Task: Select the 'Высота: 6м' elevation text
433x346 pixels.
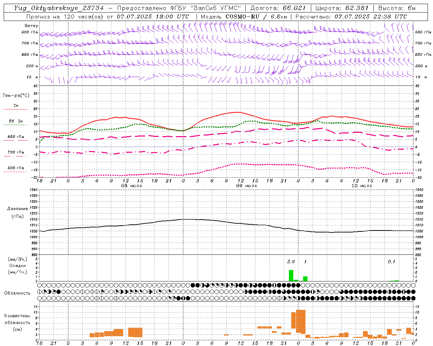Action: point(396,8)
